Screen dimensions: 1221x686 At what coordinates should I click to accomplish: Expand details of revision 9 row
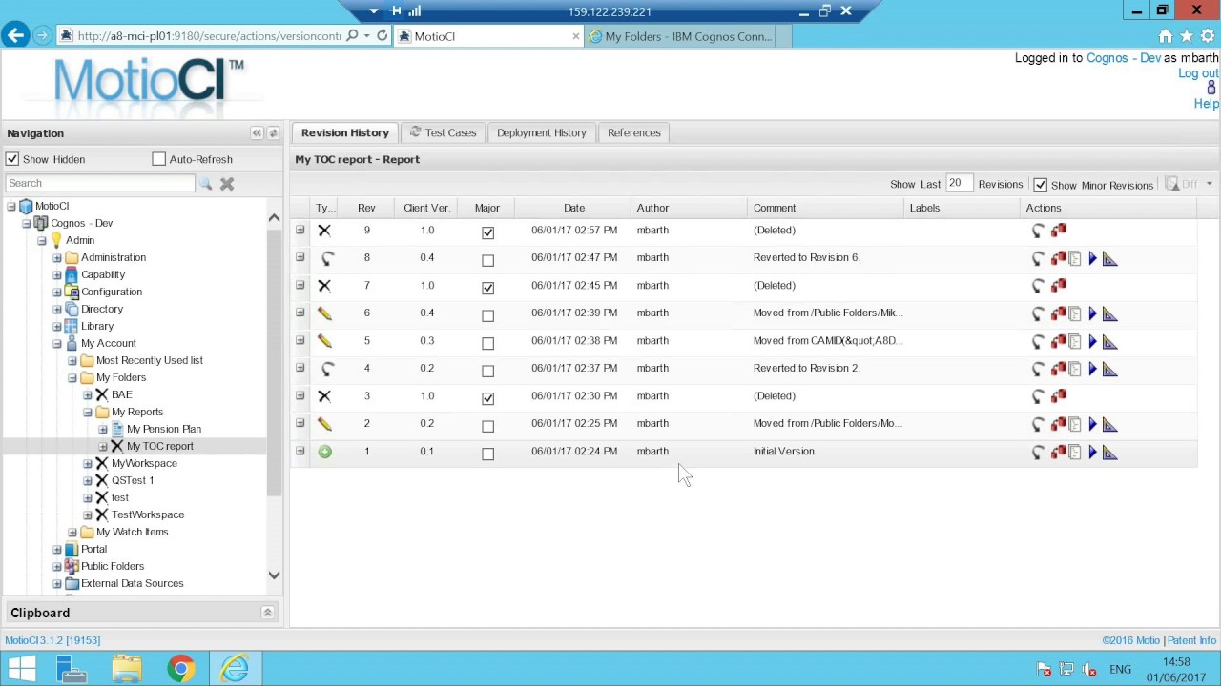tap(300, 230)
